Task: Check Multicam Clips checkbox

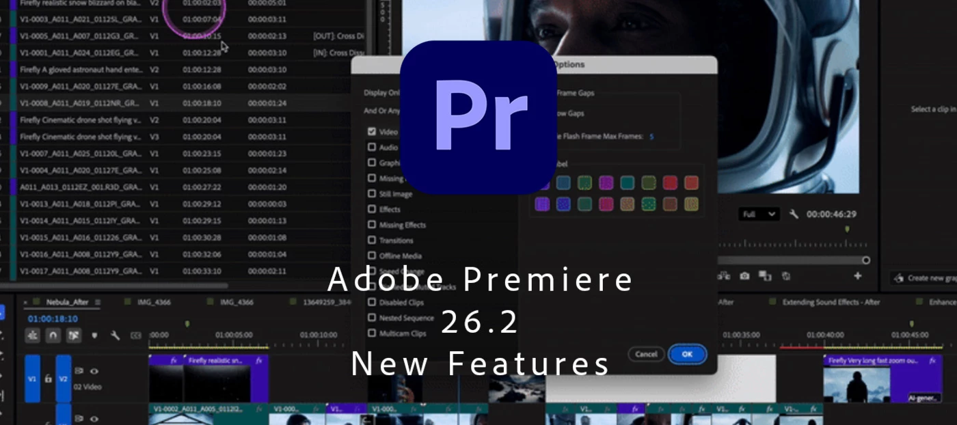Action: 372,333
